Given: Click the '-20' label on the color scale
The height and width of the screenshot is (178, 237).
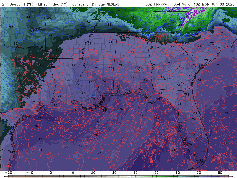Looking at the screenshot, I should coord(9,173).
